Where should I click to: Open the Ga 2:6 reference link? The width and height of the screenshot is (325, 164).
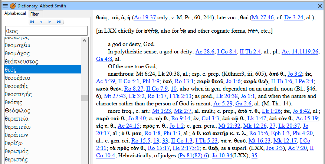tap(243, 104)
